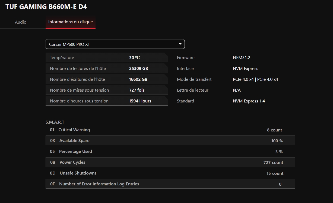333x203 pixels.
Task: Click the 3 % percentage used value
Action: [x=279, y=152]
